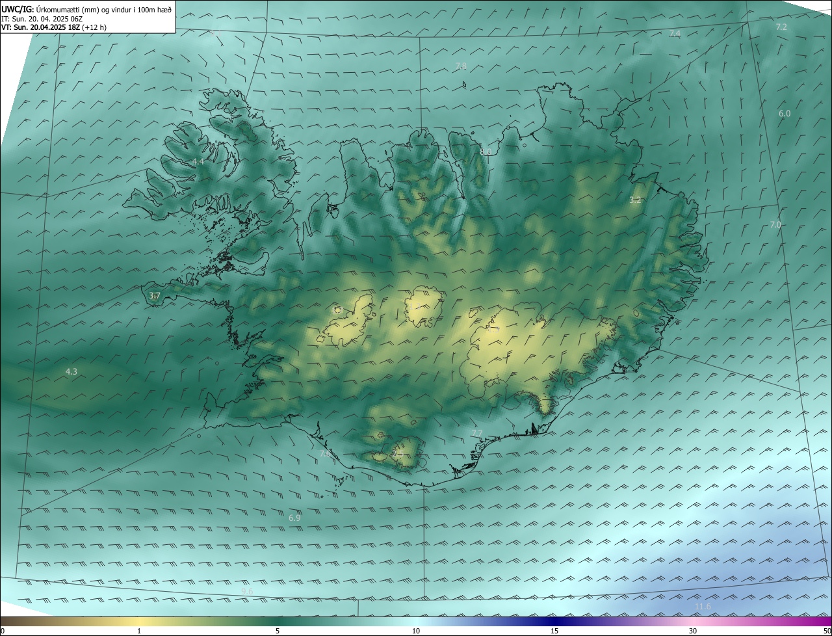Click the 8.0 value label on the map
The width and height of the screenshot is (832, 636).
click(x=485, y=152)
